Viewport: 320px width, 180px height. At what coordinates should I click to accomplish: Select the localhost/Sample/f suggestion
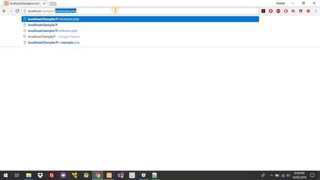click(140, 25)
